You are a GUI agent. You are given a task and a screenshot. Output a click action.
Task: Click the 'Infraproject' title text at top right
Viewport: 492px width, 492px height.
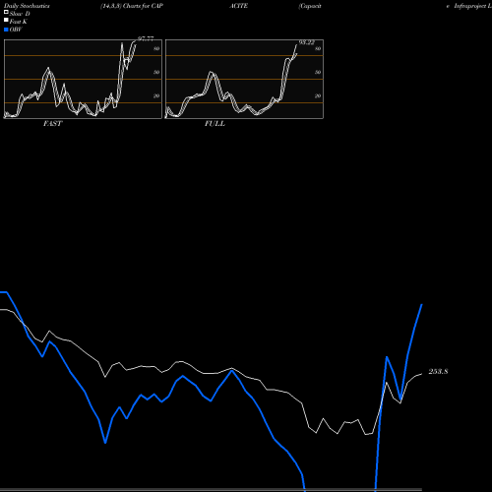470,6
